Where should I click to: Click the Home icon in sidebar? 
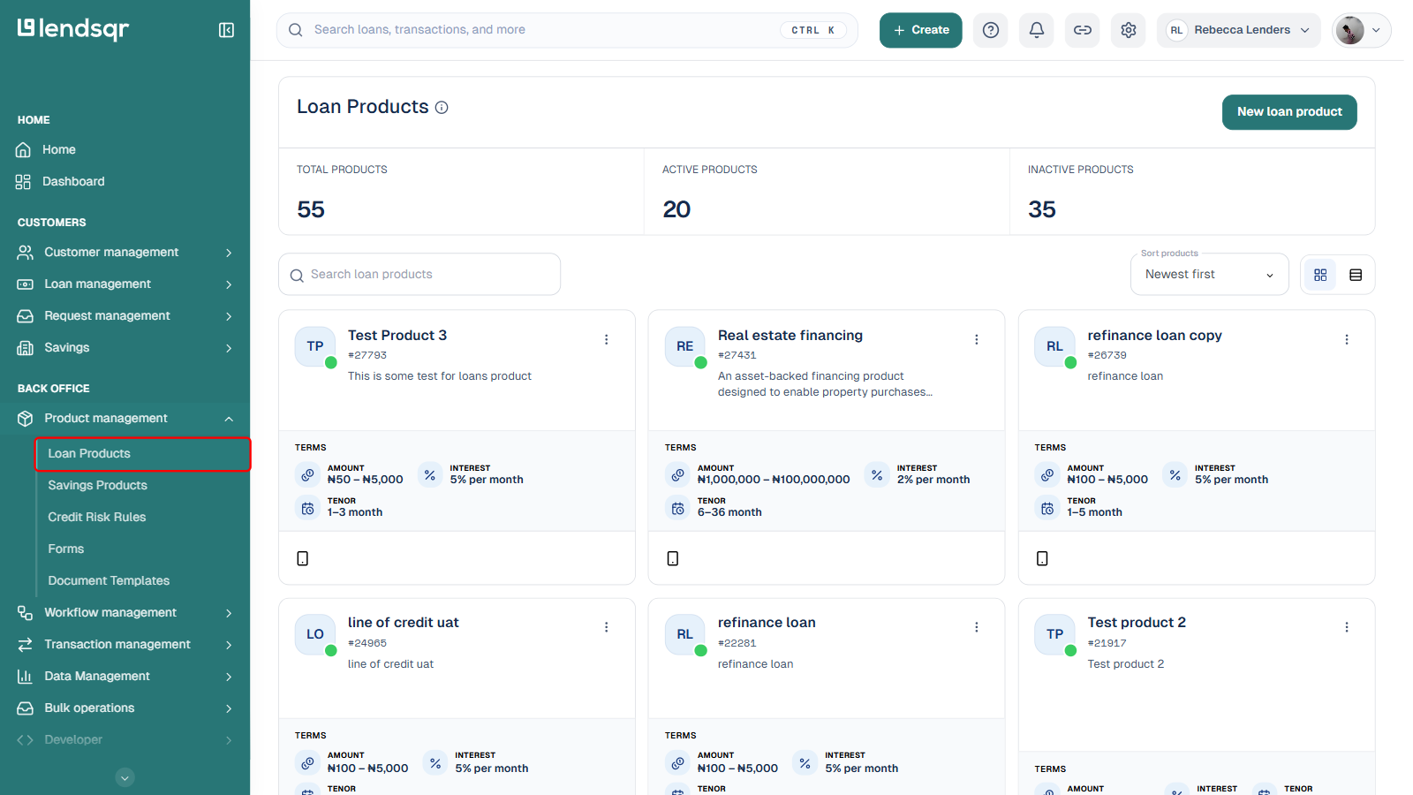(24, 150)
